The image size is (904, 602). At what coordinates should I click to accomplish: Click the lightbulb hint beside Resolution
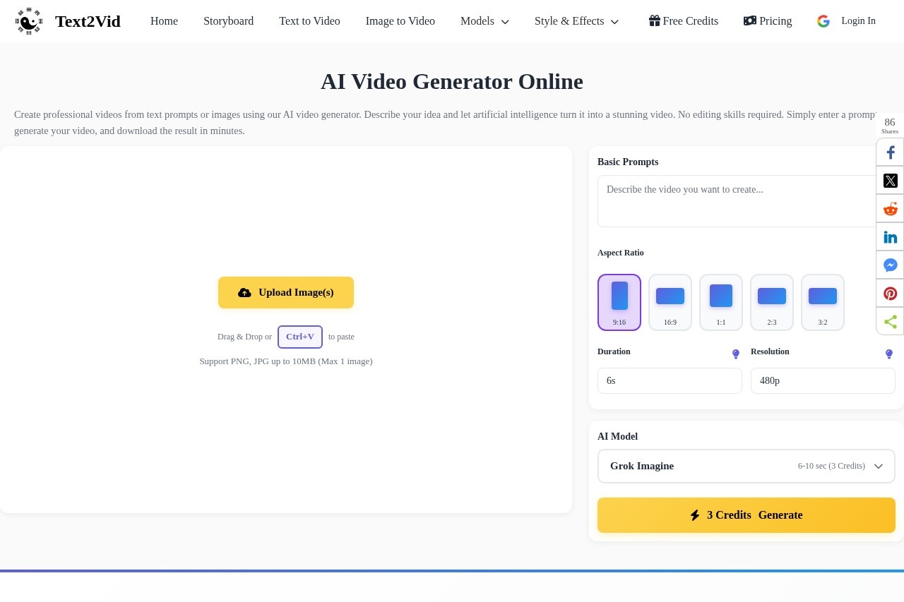[889, 354]
